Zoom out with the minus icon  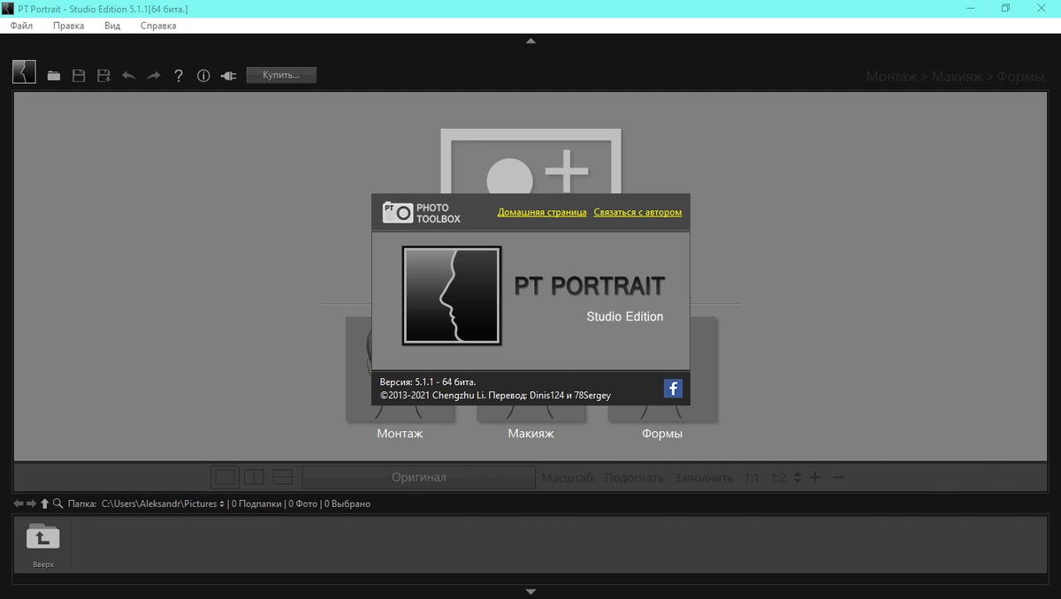(838, 477)
